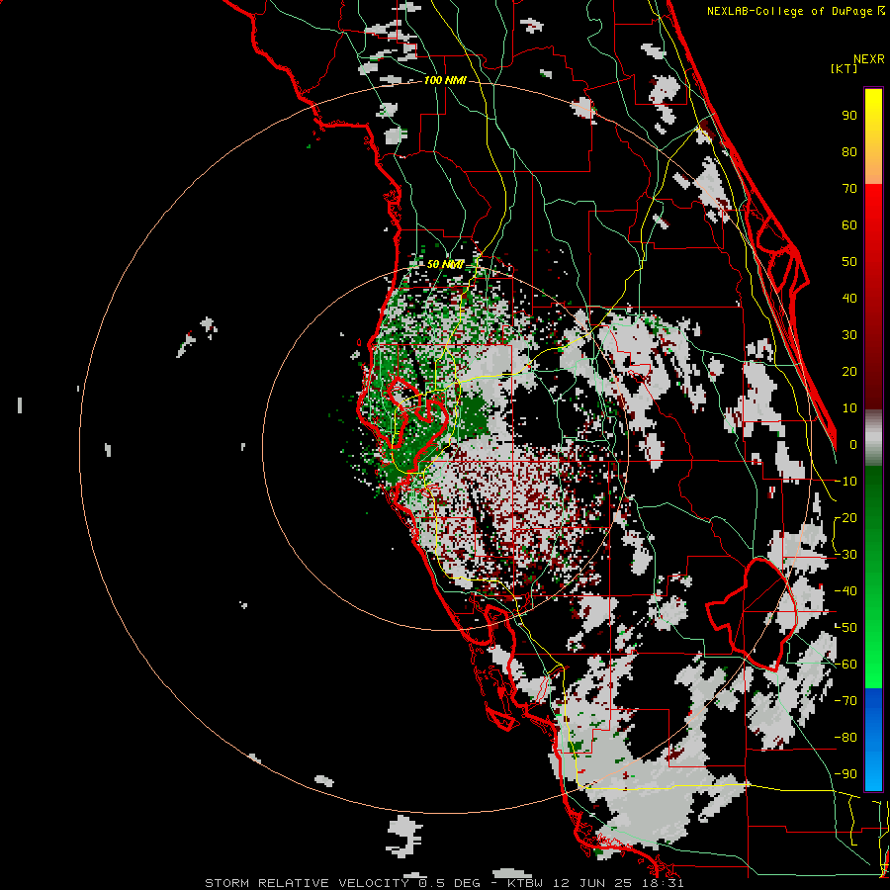Image resolution: width=890 pixels, height=890 pixels.
Task: Click the positive 60 knot scale label
Action: point(849,225)
